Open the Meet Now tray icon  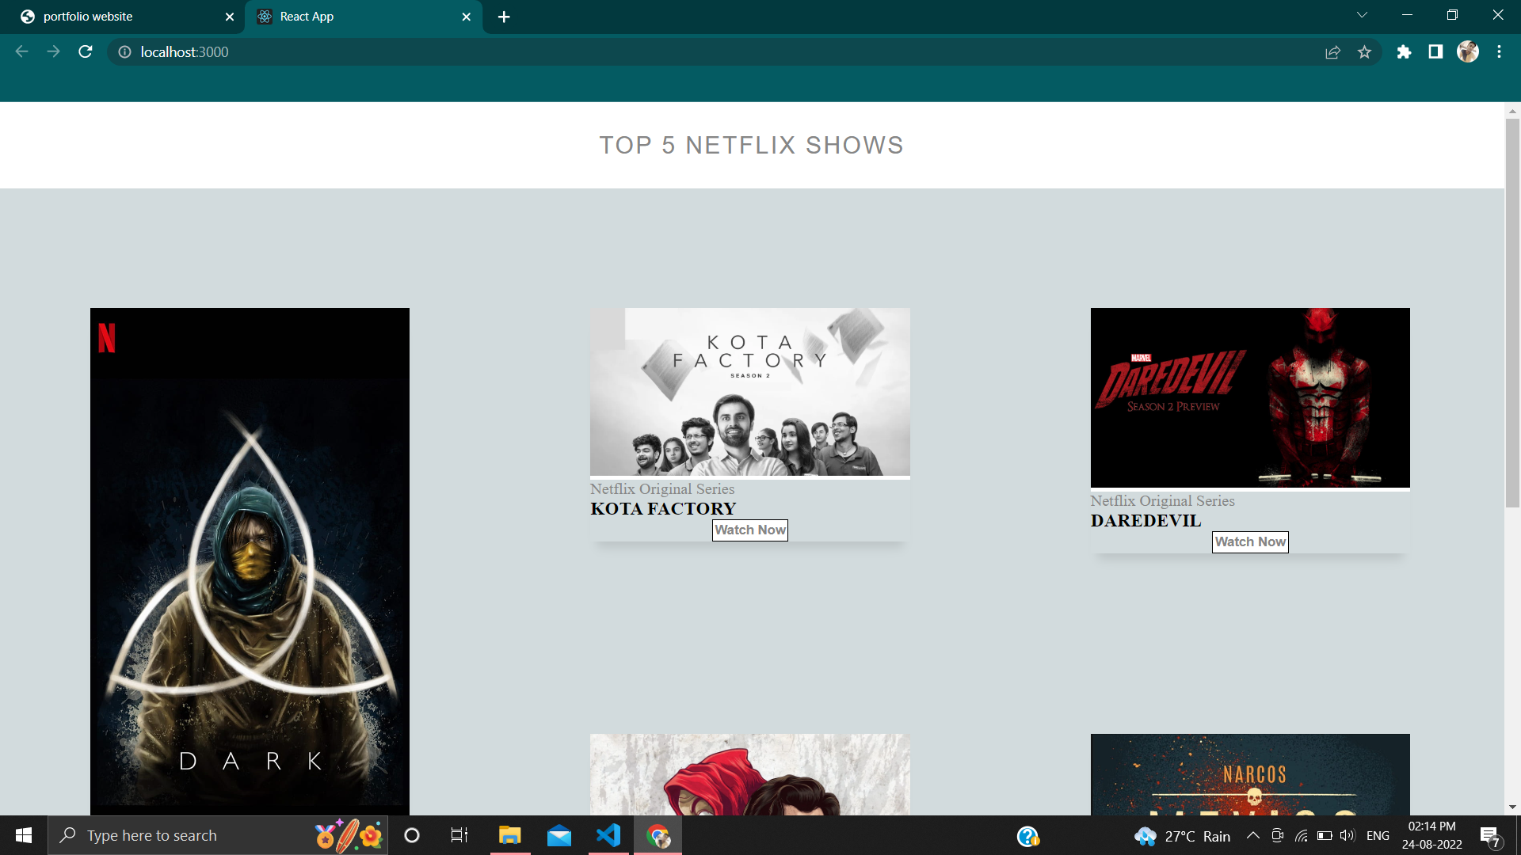click(1277, 835)
